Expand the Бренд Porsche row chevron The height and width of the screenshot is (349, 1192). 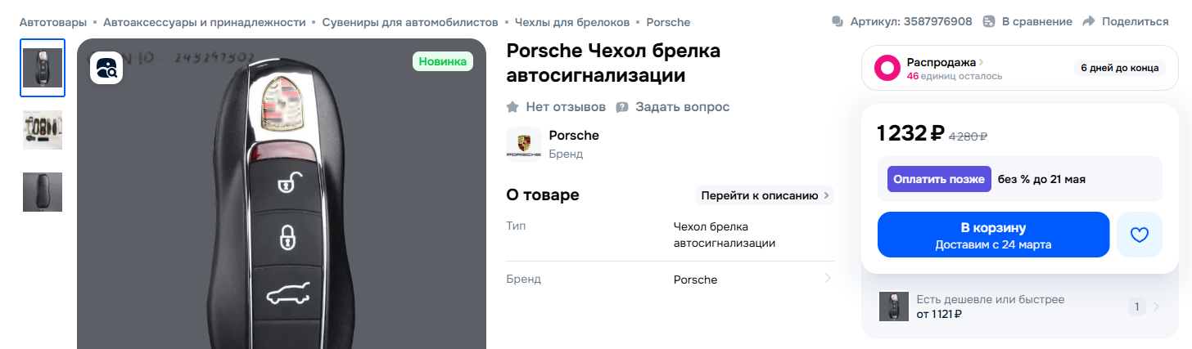(x=828, y=279)
